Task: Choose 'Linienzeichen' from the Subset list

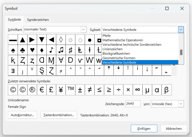Action: (140, 49)
